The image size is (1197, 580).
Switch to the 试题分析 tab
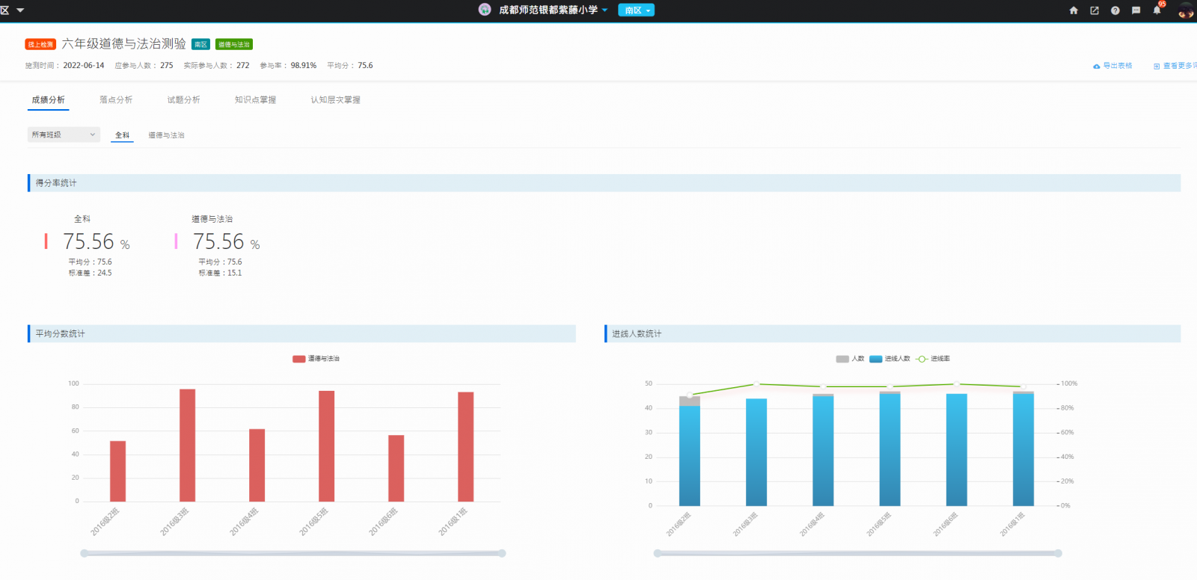(x=183, y=100)
